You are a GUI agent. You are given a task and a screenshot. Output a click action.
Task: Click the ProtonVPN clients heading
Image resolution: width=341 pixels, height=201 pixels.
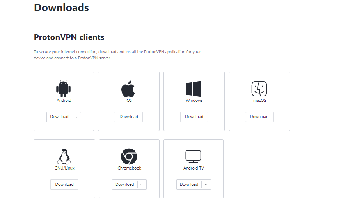69,37
